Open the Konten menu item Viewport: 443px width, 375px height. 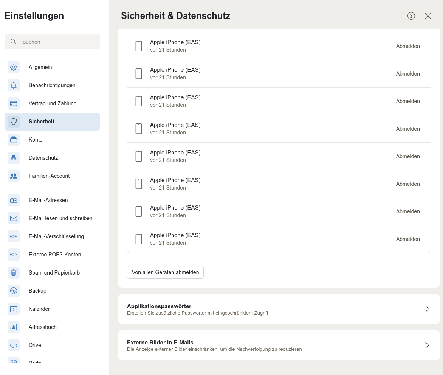coord(37,140)
